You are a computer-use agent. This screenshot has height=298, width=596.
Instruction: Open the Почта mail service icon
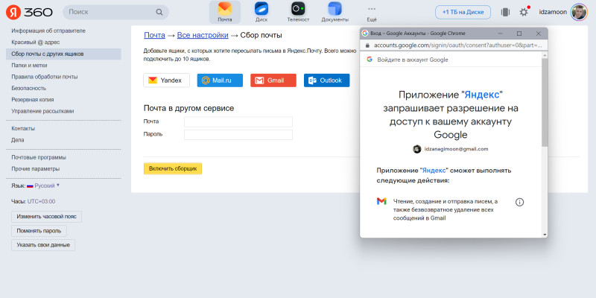coord(224,11)
